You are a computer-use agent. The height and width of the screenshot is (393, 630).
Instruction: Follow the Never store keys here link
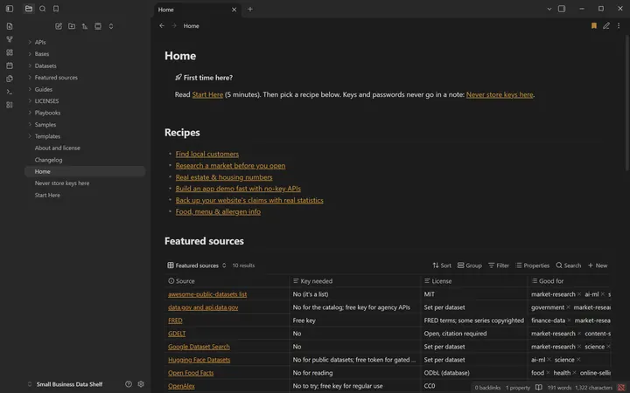click(500, 94)
